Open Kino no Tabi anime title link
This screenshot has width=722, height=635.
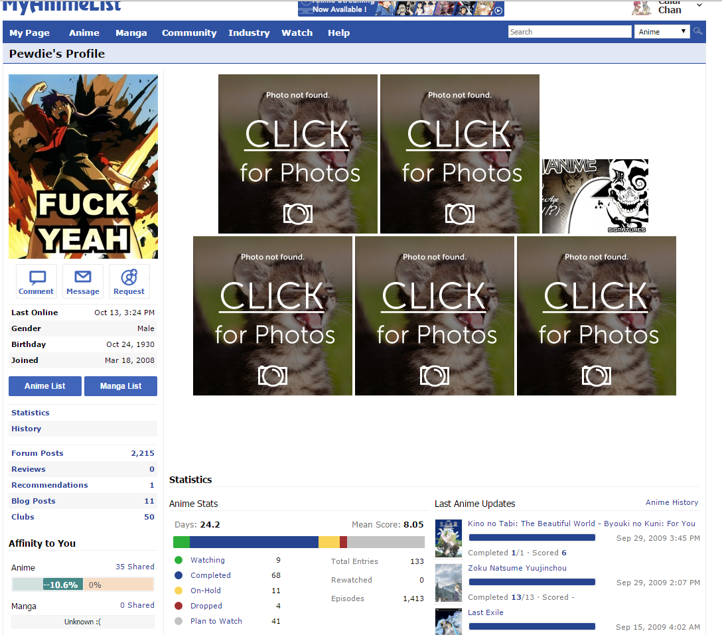pos(581,524)
